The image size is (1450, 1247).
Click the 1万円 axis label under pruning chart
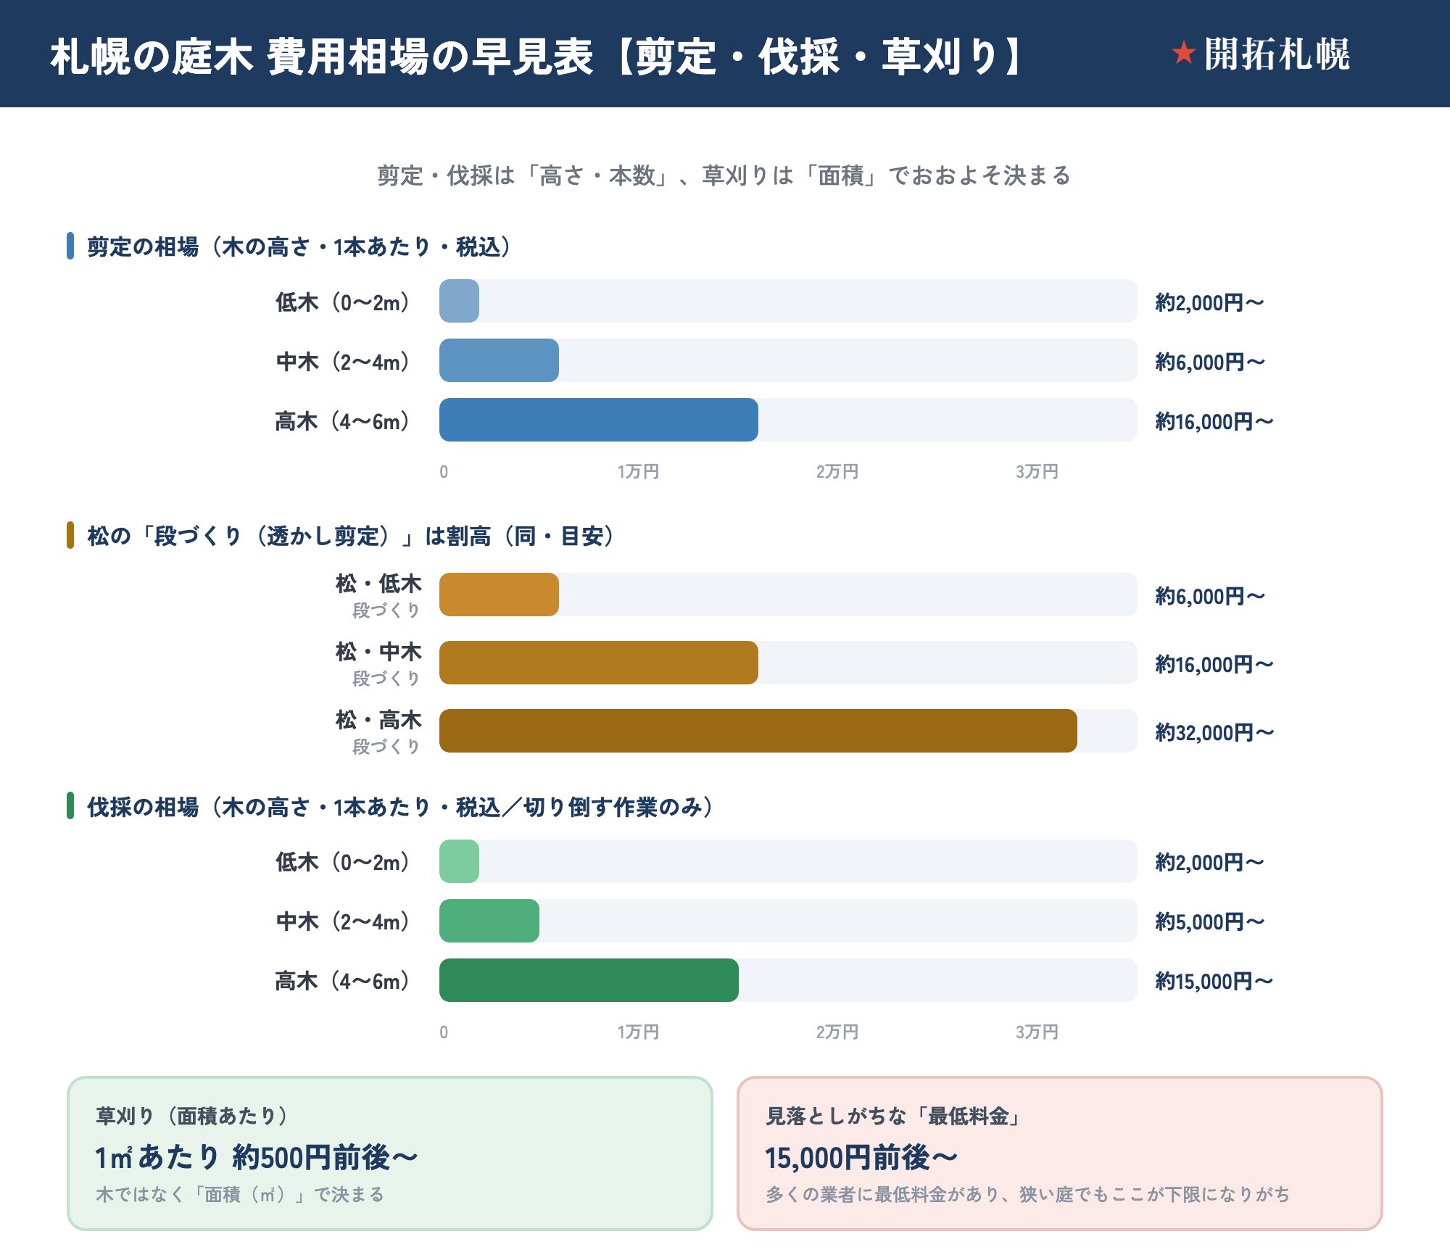638,472
